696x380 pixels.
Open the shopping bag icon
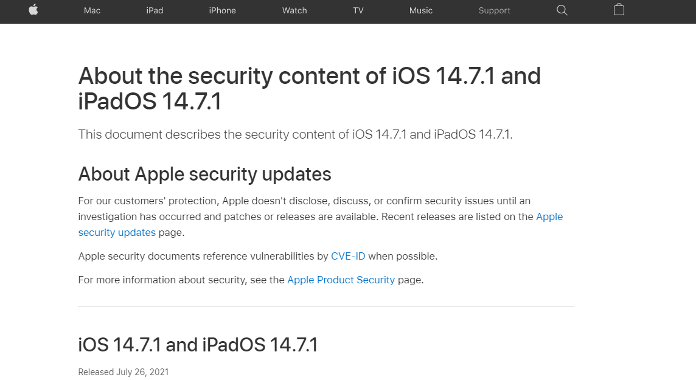click(x=619, y=10)
